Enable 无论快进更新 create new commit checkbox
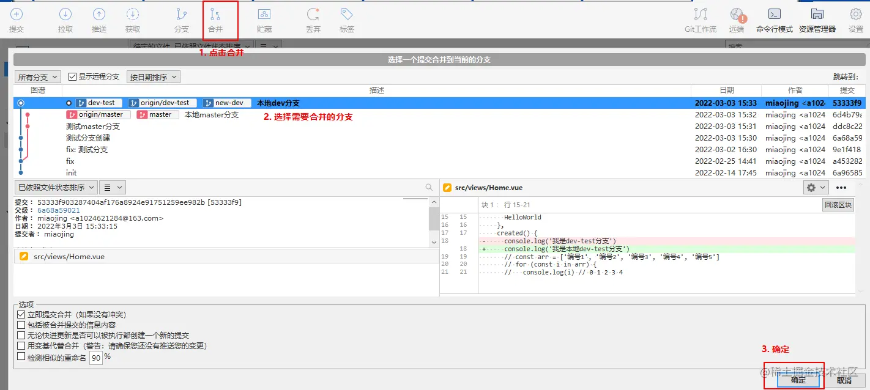 (x=21, y=335)
